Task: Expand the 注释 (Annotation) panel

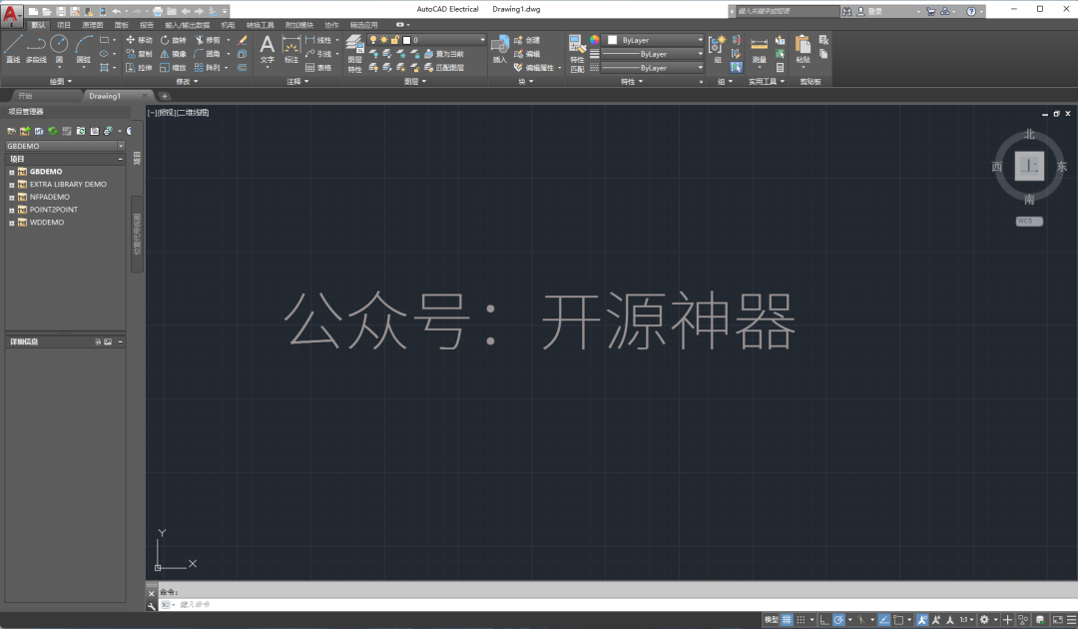Action: (297, 81)
